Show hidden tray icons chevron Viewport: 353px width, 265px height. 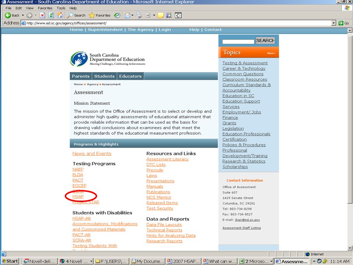tap(314, 261)
